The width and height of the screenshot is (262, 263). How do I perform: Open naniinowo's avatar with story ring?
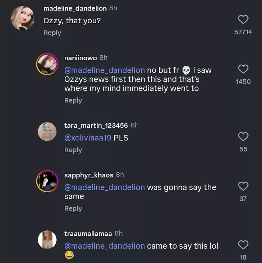click(47, 64)
